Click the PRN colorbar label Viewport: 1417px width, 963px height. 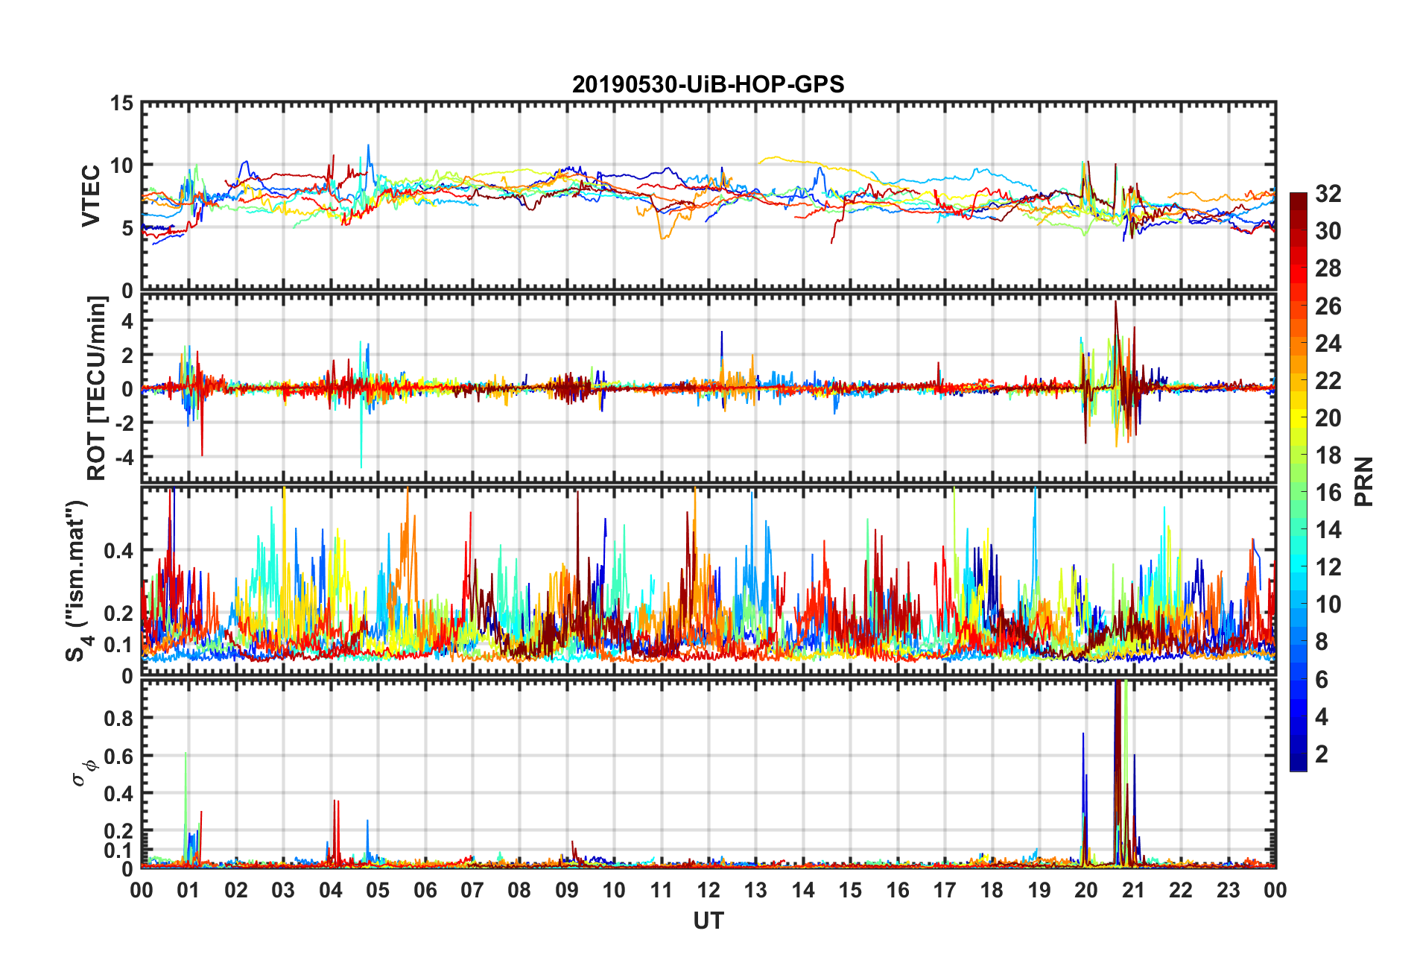click(1363, 481)
